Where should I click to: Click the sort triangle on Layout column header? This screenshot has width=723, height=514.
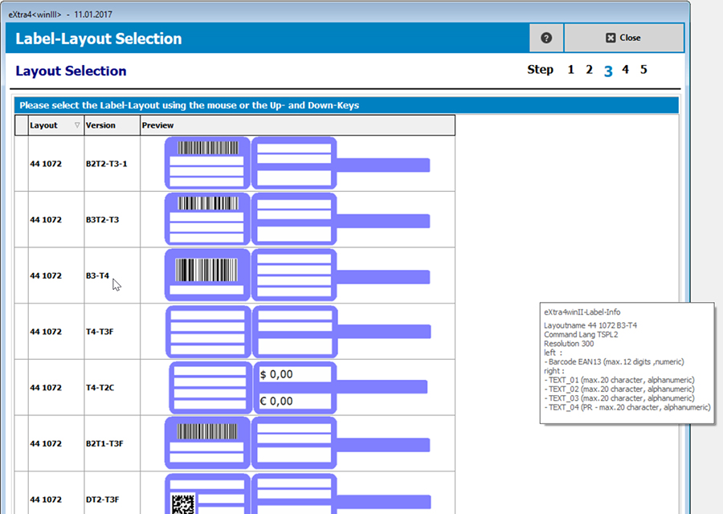pos(76,125)
